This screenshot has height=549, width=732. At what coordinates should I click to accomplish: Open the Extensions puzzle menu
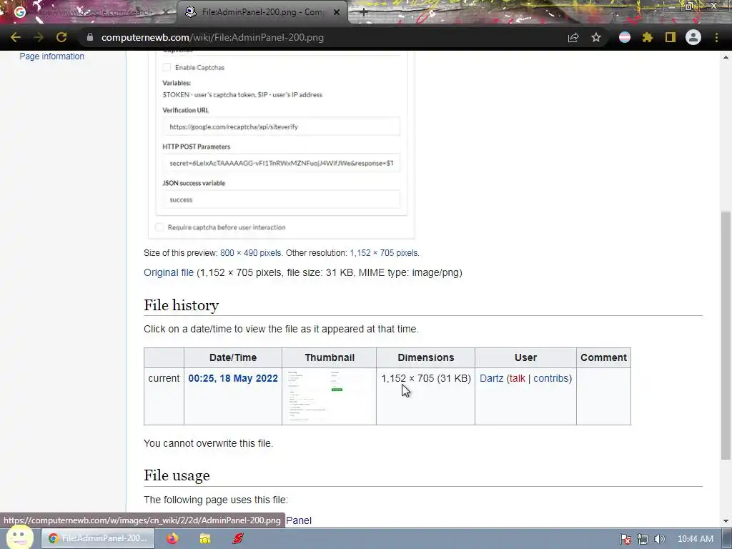[x=648, y=37]
